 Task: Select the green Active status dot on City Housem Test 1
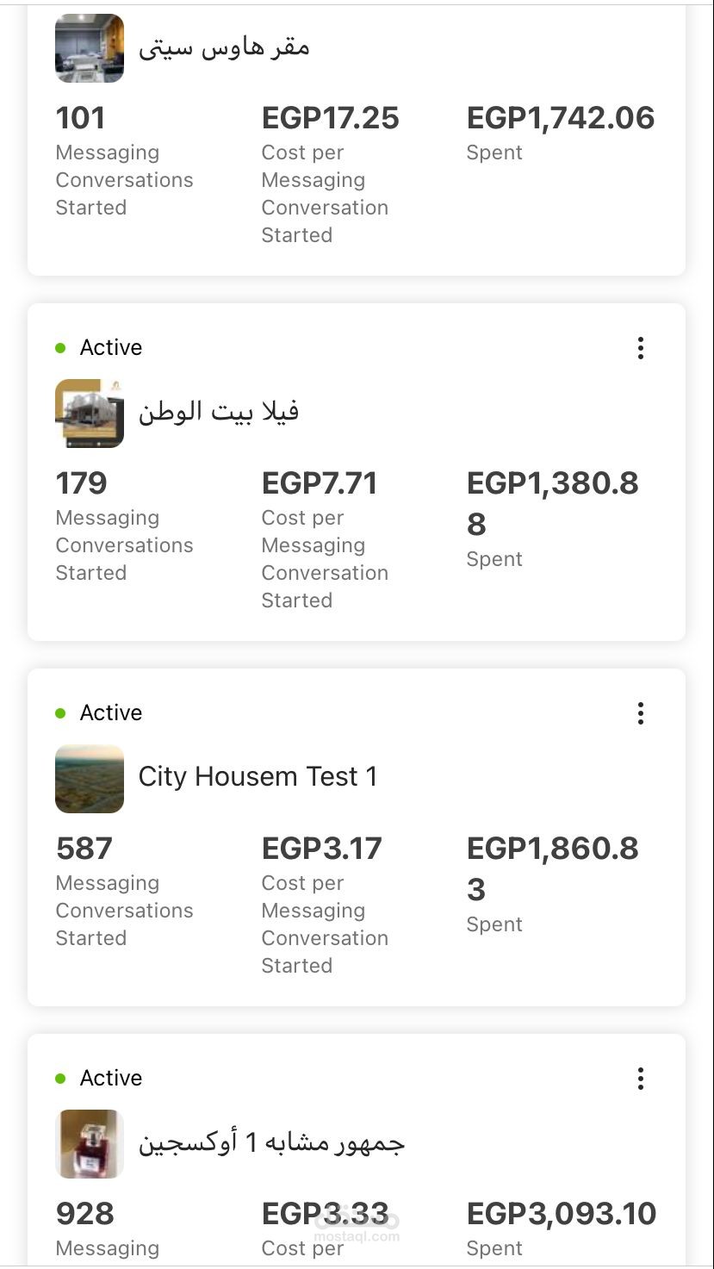60,713
